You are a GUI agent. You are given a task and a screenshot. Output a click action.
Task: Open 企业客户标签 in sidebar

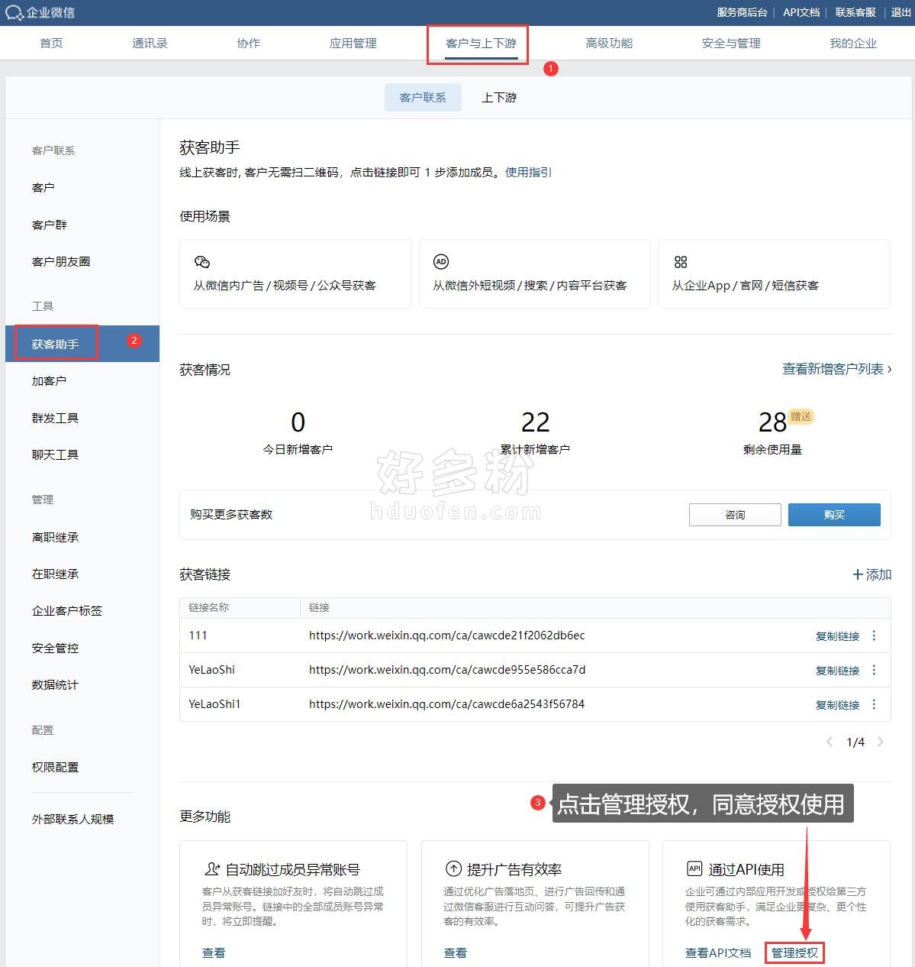[x=67, y=611]
